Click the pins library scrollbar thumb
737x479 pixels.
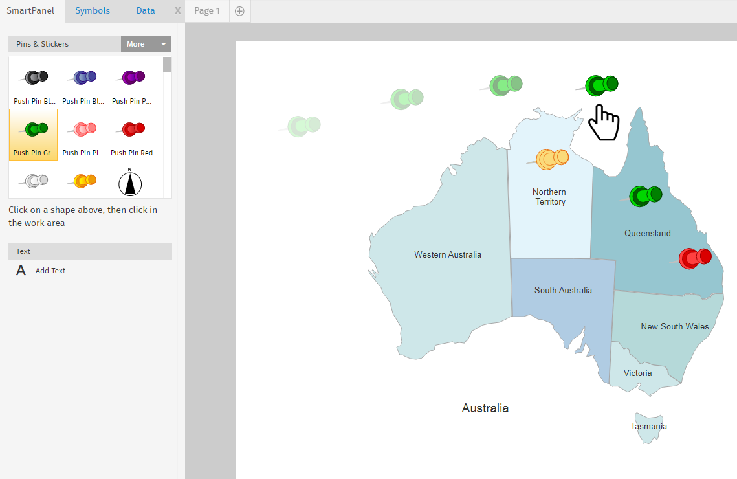pos(167,65)
